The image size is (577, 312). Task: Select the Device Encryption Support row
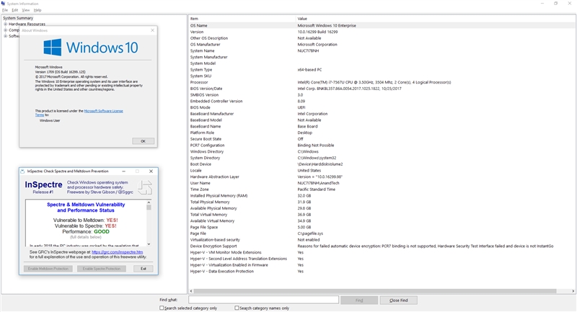382,246
